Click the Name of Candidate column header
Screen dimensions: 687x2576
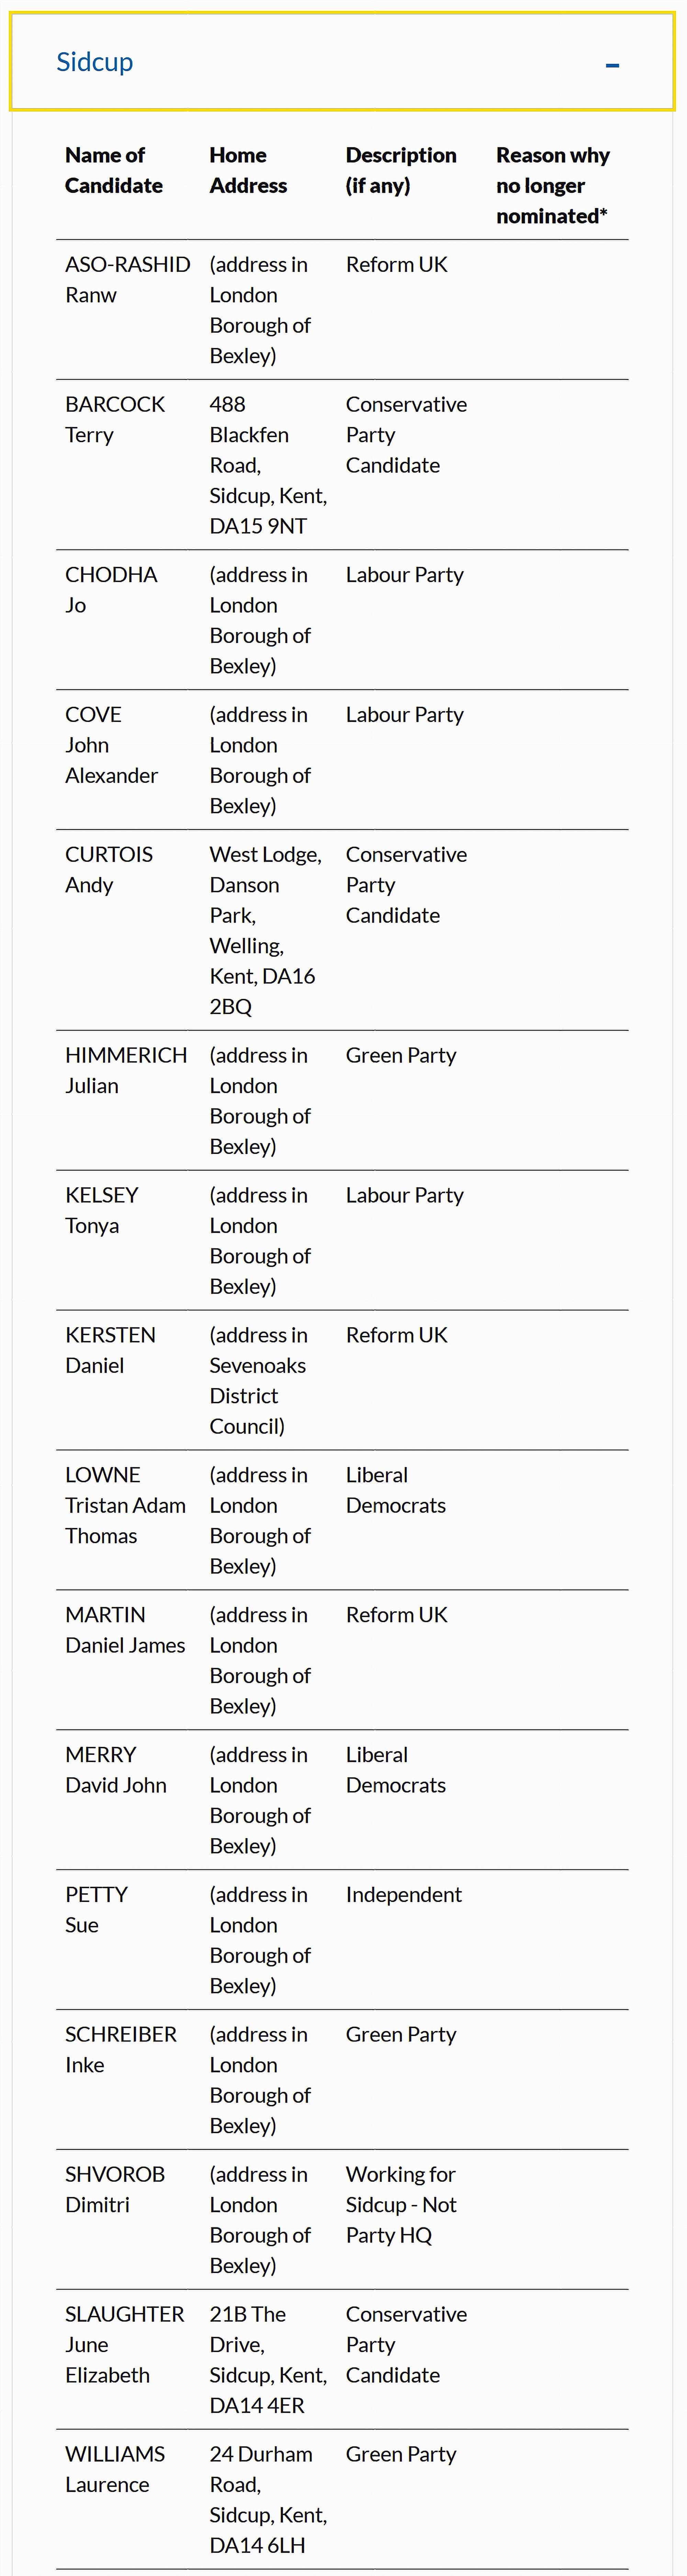tap(113, 170)
